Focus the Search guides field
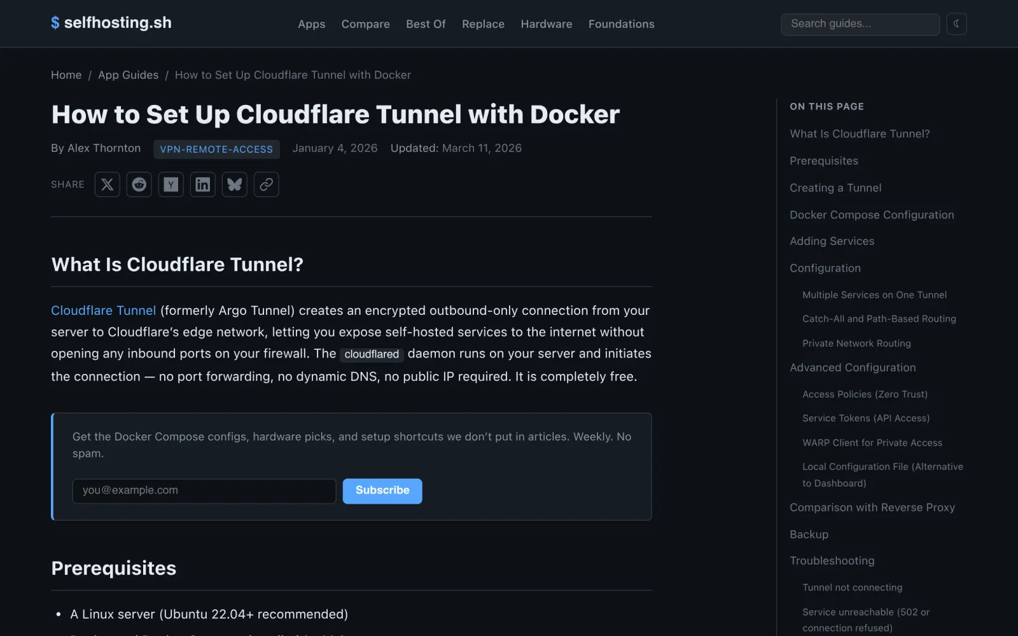This screenshot has width=1018, height=636. tap(860, 24)
